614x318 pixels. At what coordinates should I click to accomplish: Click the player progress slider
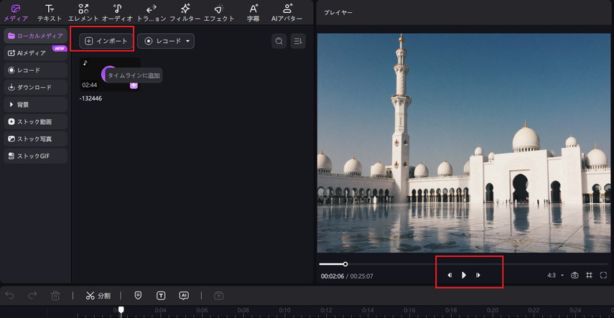coord(464,264)
